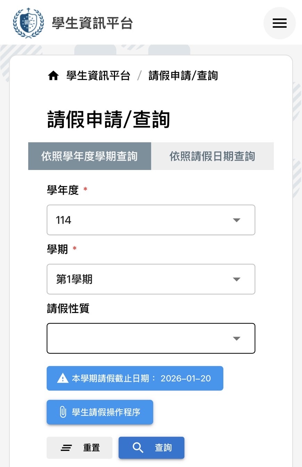
Task: Open the hamburger navigation menu
Action: pos(279,23)
